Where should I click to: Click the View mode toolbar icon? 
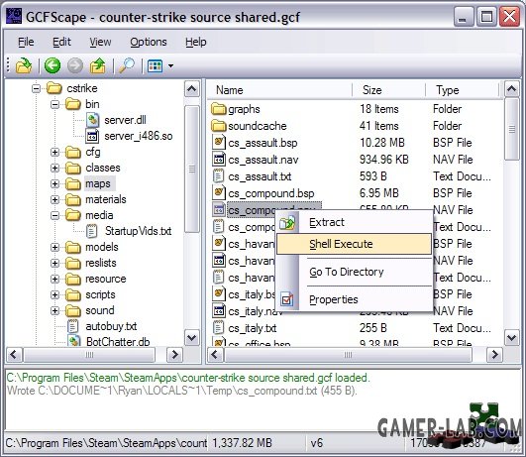(155, 65)
